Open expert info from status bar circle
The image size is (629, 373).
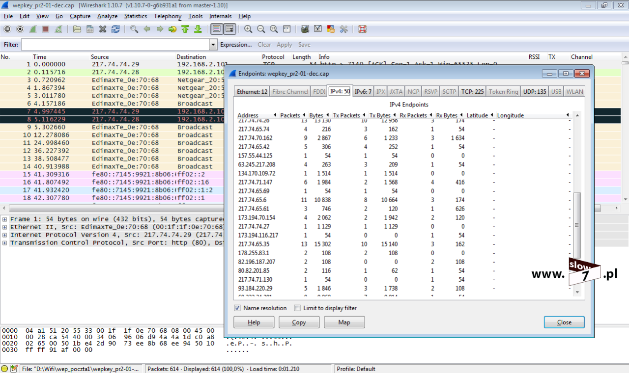click(x=4, y=369)
